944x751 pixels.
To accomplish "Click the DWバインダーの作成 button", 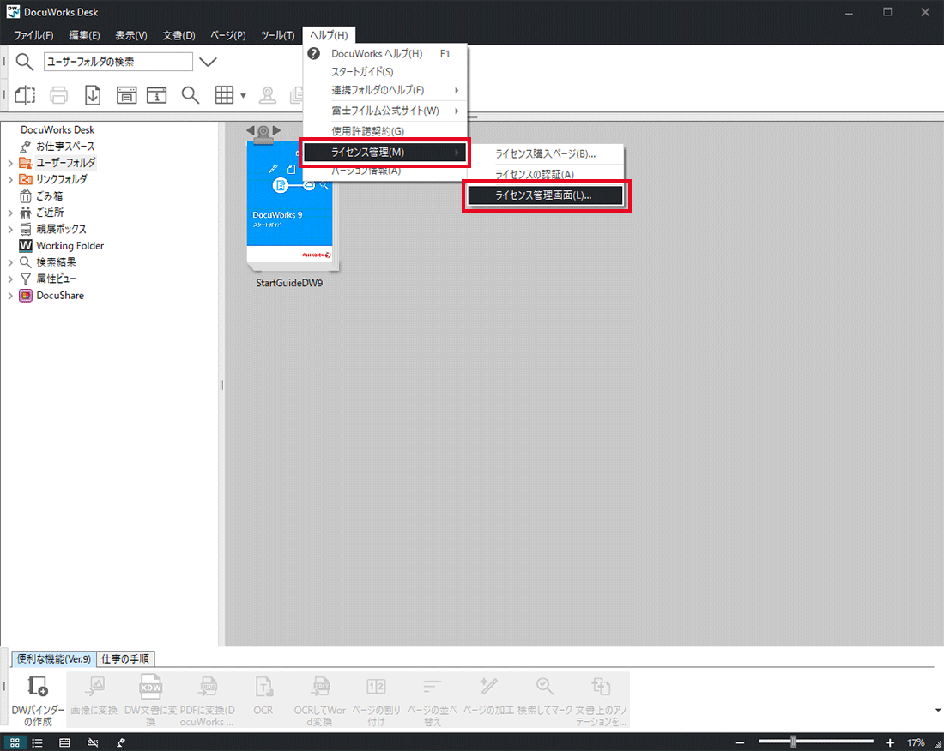I will click(38, 700).
